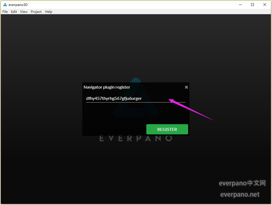Minimize the everpano3D window
The image size is (272, 205).
point(240,5)
